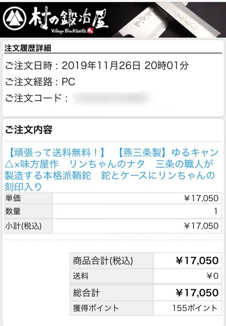Viewport: 226px width, 326px height.
Task: Click the small red stamp beside Village Blacksmith
Action: [x=90, y=31]
